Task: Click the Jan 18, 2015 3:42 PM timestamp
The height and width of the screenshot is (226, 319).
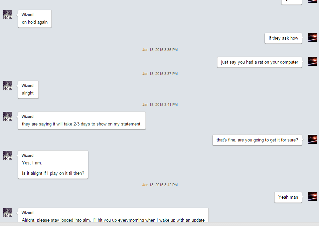Action: pos(160,185)
